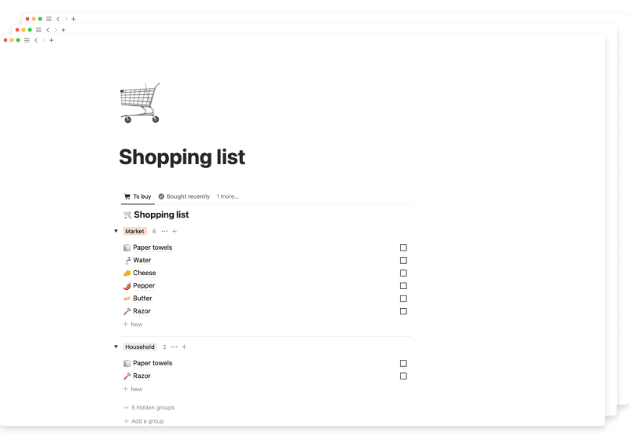This screenshot has height=440, width=629.
Task: Add new tab with front window plus icon
Action: tap(51, 40)
